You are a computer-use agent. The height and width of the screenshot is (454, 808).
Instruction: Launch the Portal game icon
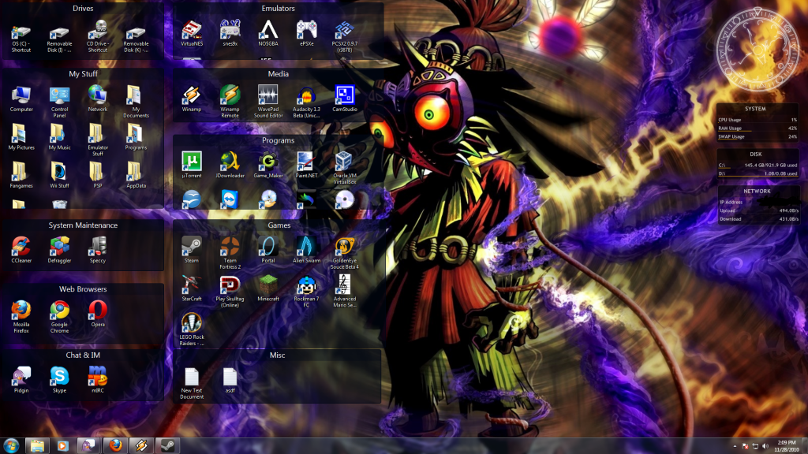tap(268, 250)
